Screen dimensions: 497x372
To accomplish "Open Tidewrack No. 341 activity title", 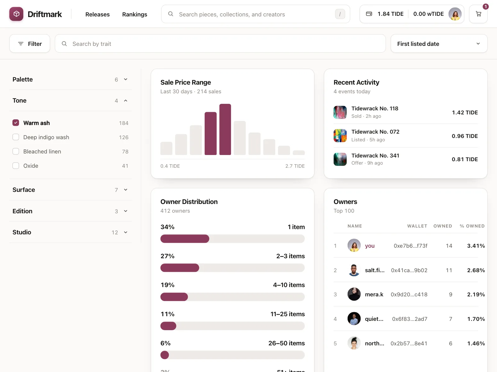I will point(375,156).
